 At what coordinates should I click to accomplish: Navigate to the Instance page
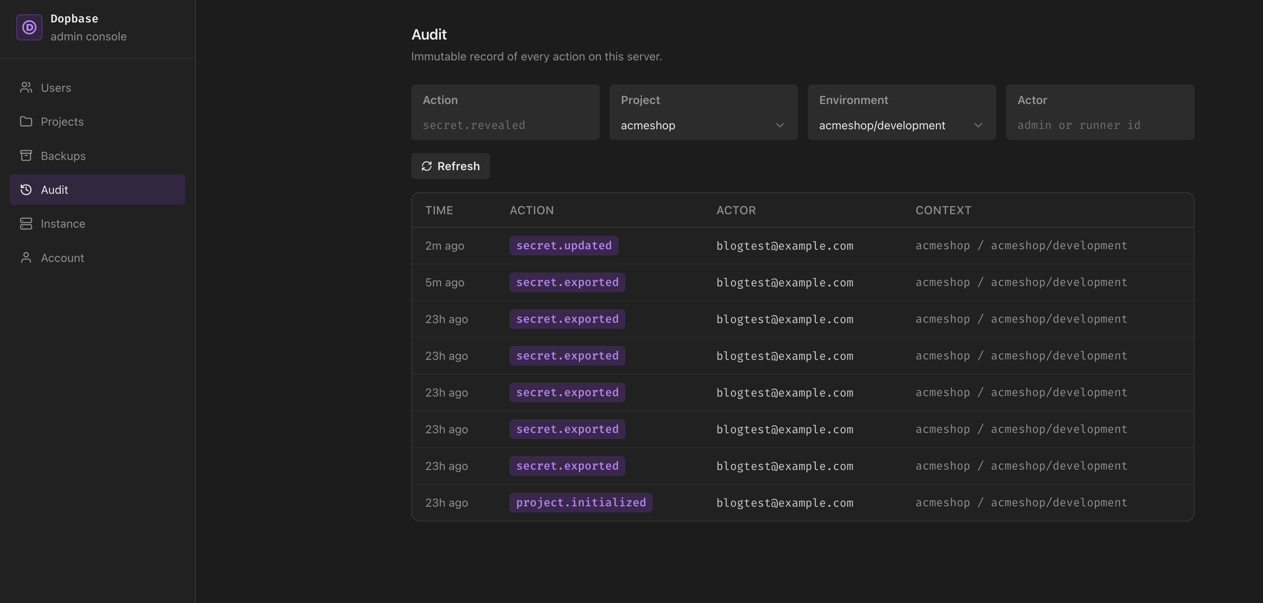[97, 224]
